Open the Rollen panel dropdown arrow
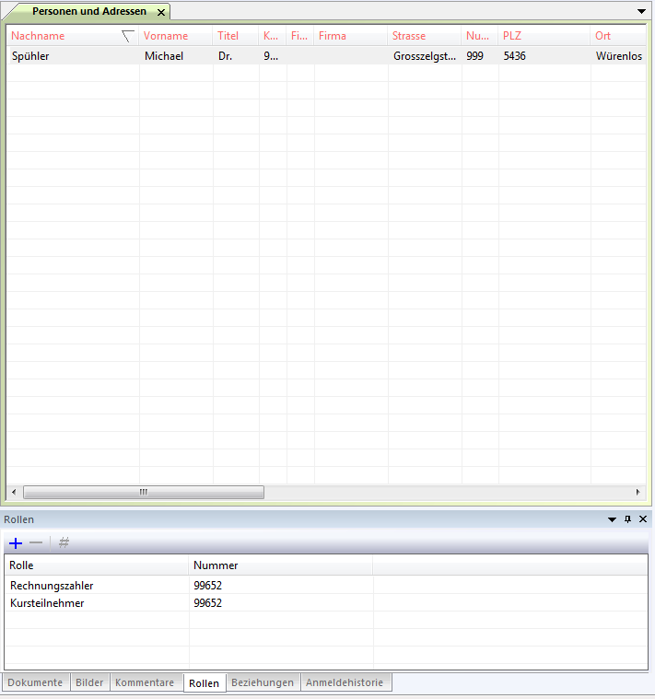Image resolution: width=655 pixels, height=699 pixels. (612, 519)
